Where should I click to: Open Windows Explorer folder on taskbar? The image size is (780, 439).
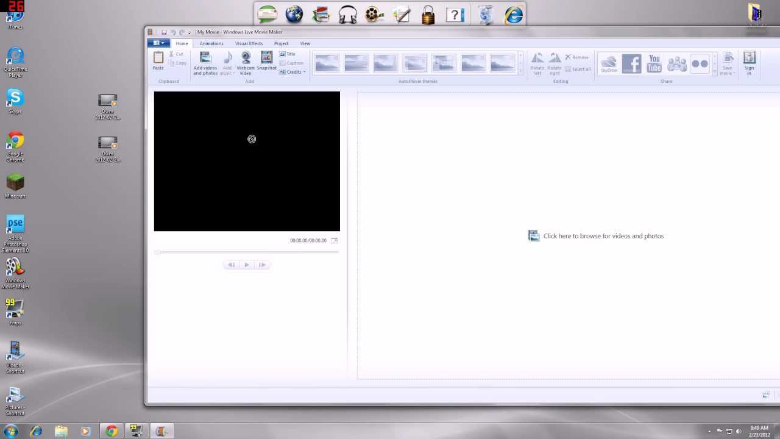pyautogui.click(x=61, y=431)
